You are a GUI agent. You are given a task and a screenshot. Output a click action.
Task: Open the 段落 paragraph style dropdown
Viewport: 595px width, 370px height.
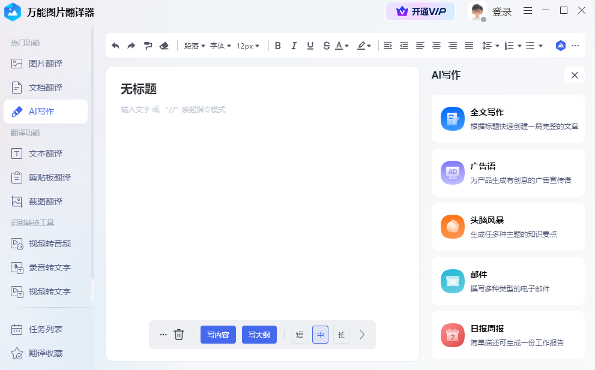pos(193,45)
